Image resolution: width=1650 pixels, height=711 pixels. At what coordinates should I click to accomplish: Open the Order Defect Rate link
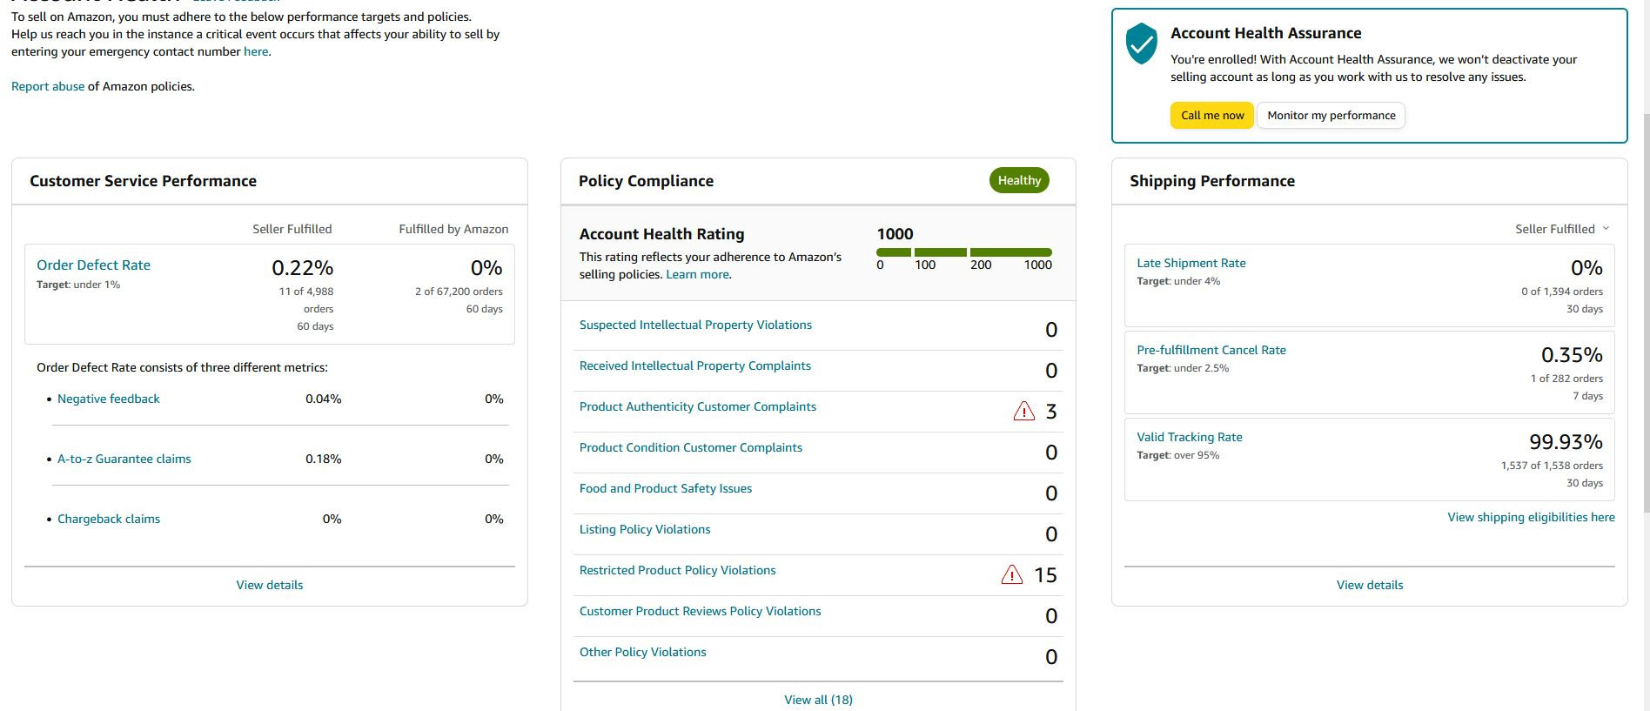click(93, 265)
